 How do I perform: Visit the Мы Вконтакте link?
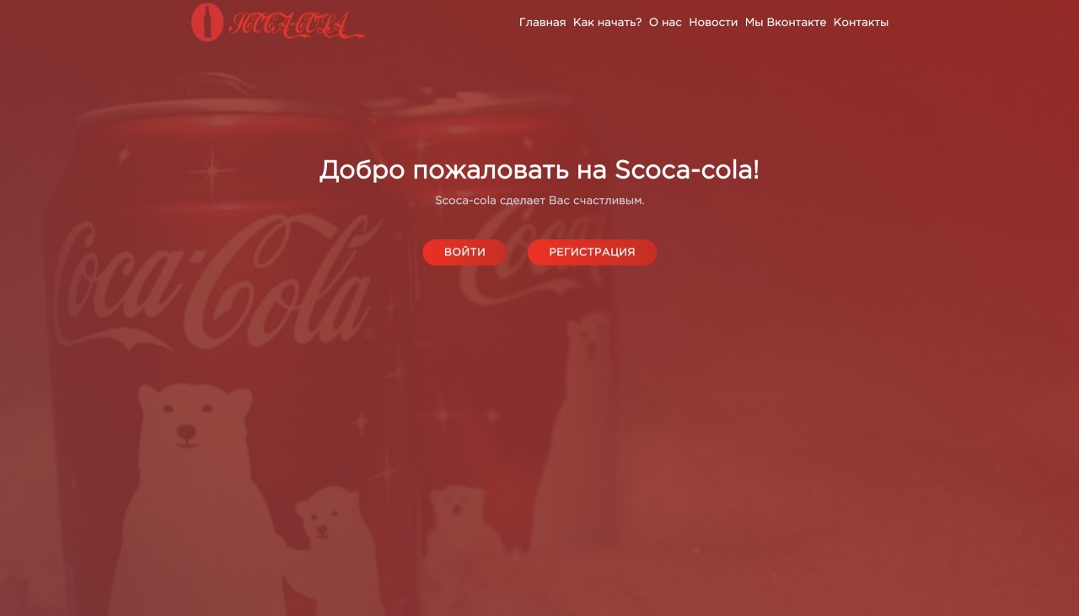[786, 23]
